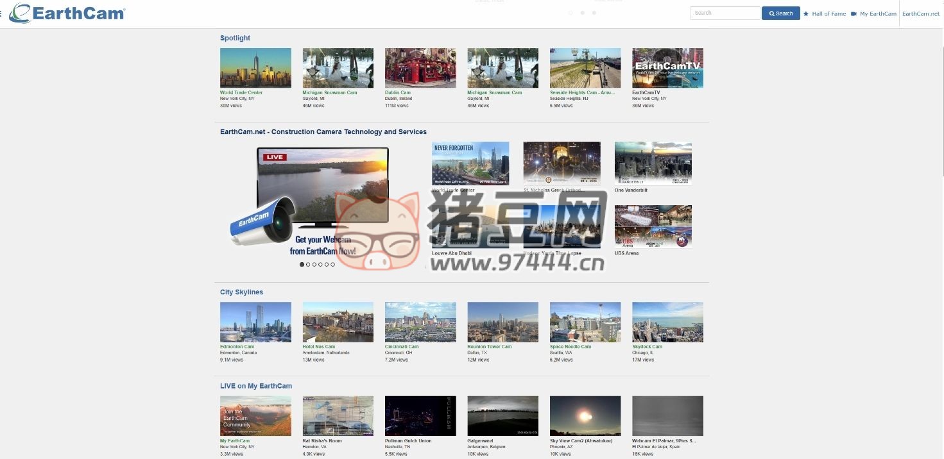Open the Cincinnati Cam link

tap(402, 346)
